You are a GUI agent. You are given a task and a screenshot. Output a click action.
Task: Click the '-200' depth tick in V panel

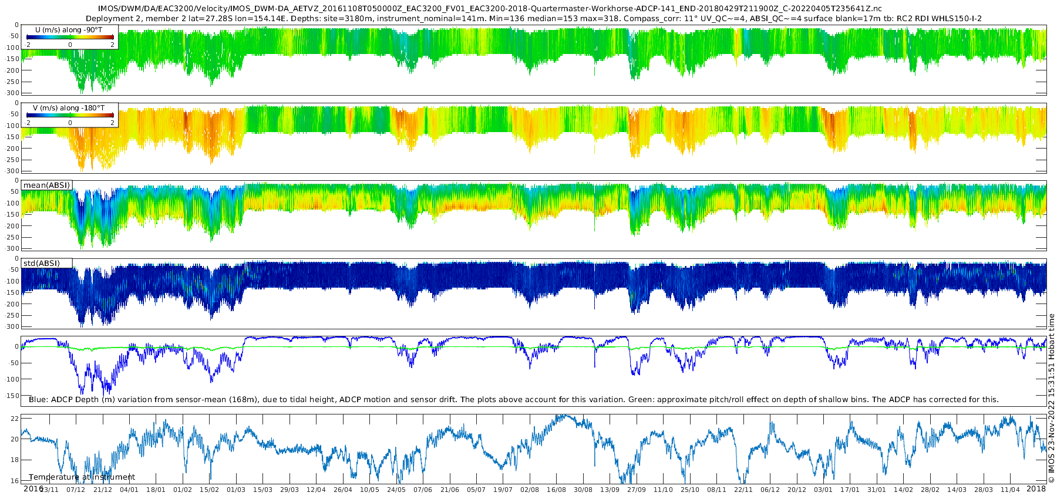(12, 148)
